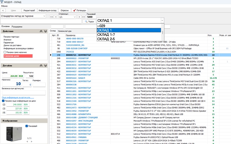The image size is (231, 144).
Task: Click the back arrow toolbar button
Action: click(3, 10)
